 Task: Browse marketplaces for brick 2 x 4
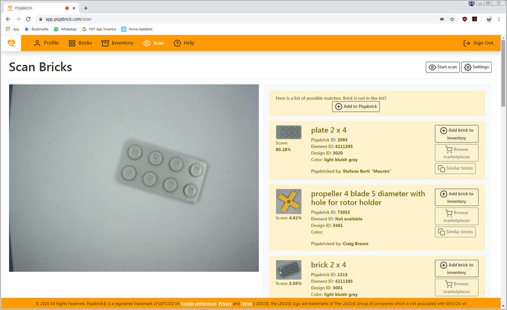point(457,287)
